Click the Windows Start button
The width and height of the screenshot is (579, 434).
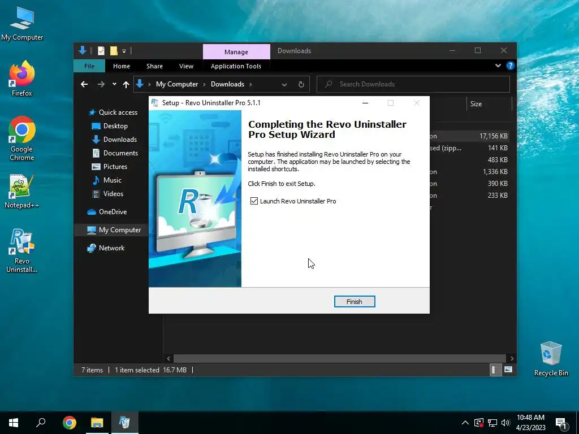click(14, 423)
